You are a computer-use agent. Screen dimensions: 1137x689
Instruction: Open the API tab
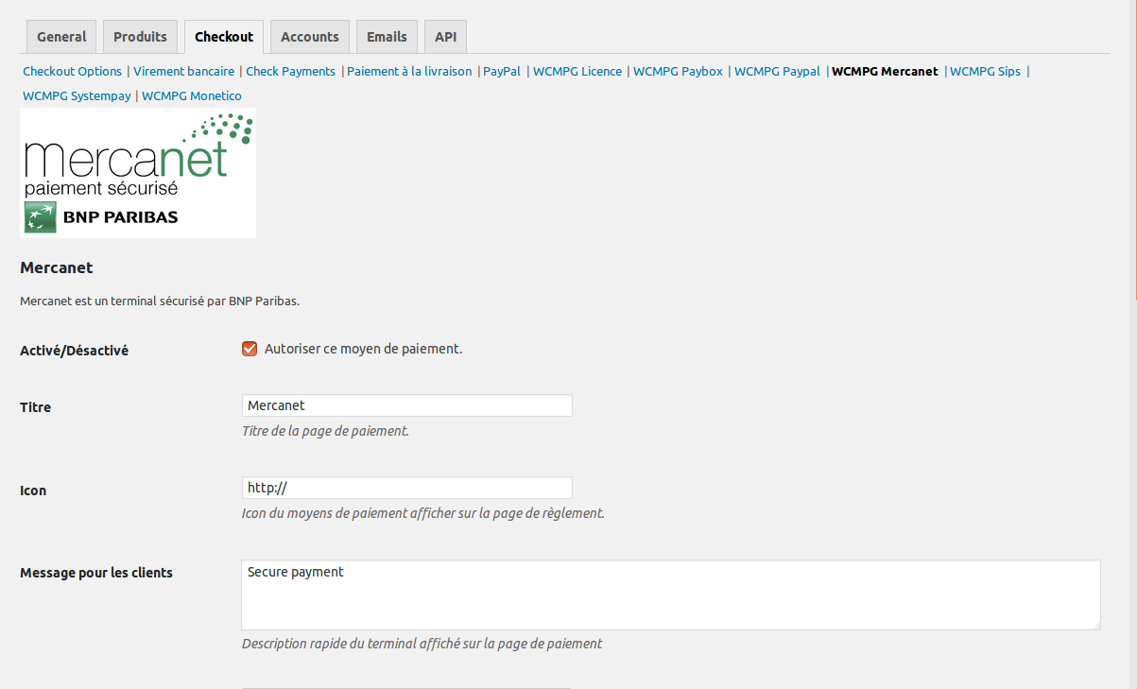click(445, 37)
